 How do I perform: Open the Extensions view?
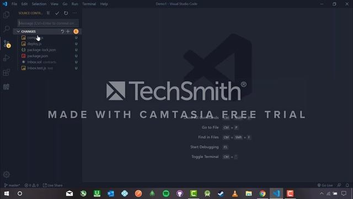point(7,72)
